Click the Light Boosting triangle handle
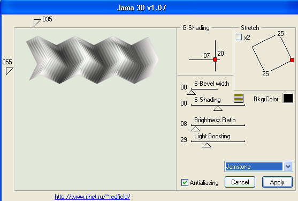298x201 pixels. coord(207,145)
